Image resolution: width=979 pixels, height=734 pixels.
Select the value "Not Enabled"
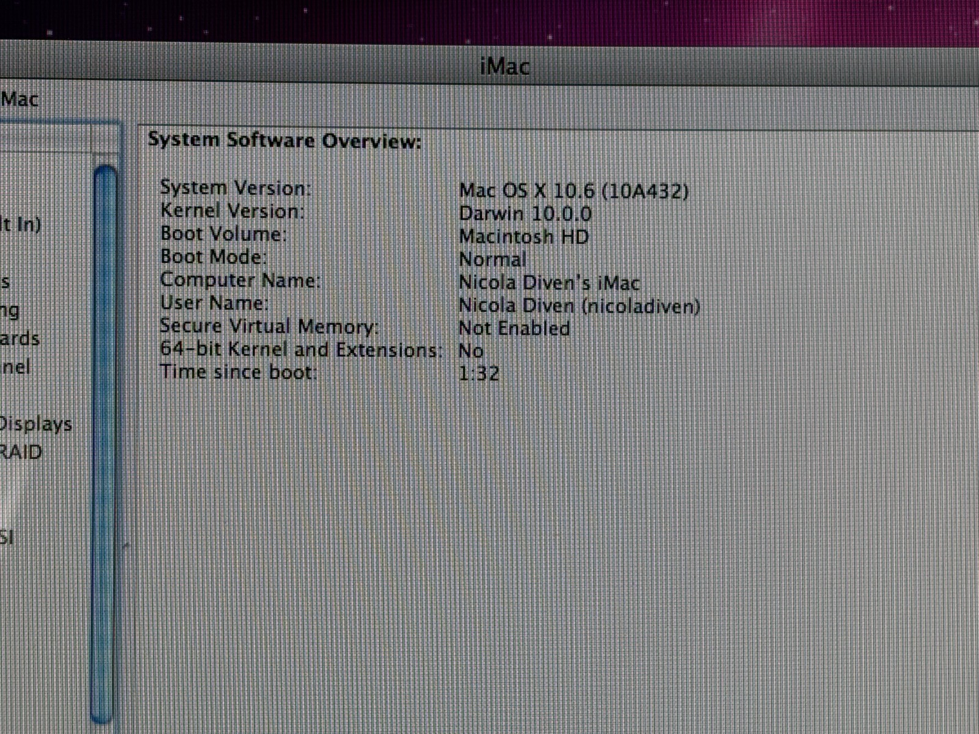click(515, 328)
